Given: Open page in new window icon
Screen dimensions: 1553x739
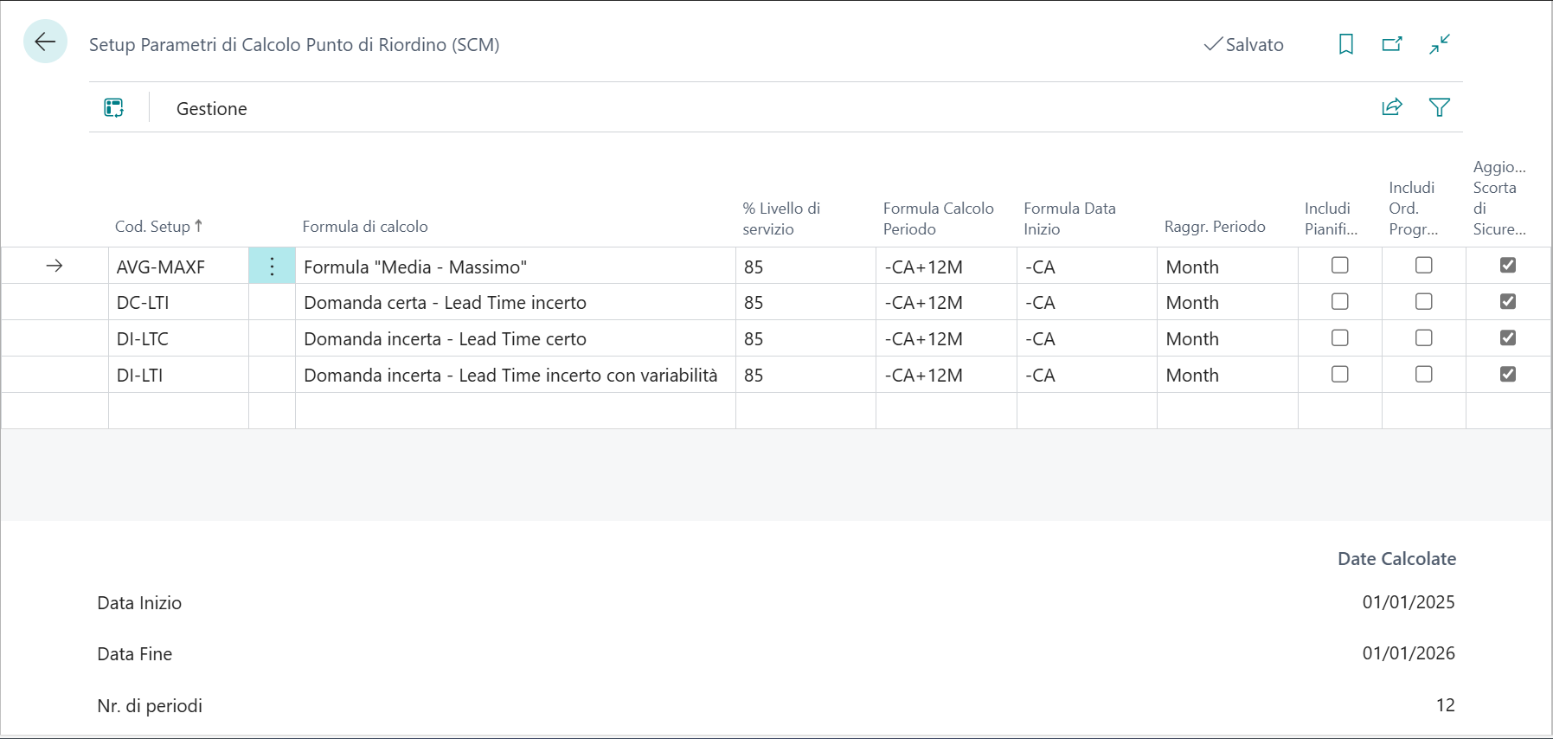Looking at the screenshot, I should coord(1391,44).
